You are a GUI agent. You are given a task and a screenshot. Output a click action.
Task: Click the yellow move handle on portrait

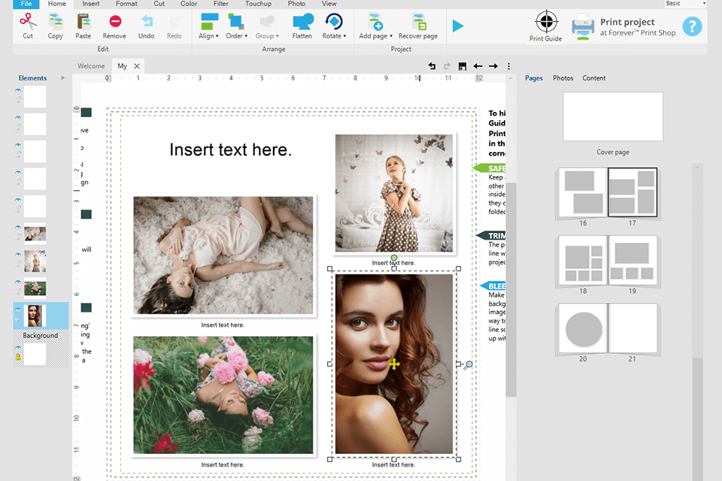394,364
